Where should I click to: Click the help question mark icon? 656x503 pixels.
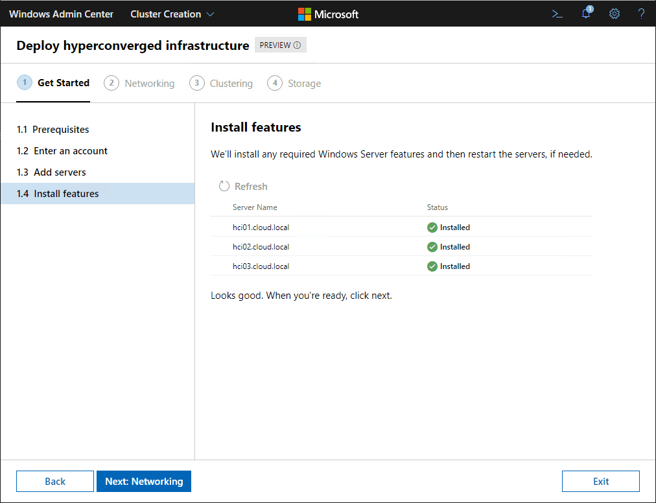pos(641,14)
